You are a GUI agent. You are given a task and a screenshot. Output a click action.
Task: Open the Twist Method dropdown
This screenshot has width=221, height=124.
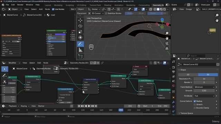[x=204, y=87]
